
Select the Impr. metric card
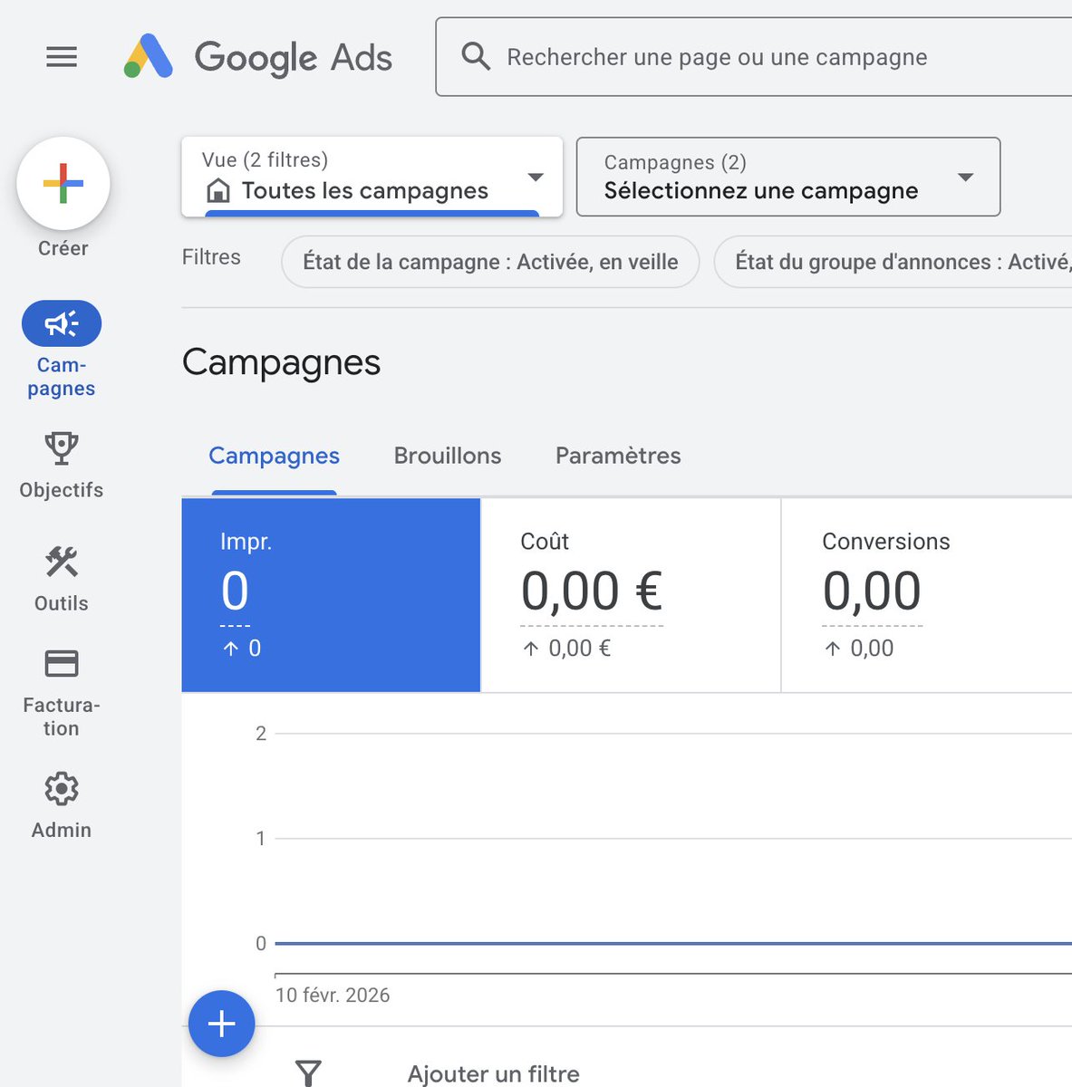click(331, 595)
